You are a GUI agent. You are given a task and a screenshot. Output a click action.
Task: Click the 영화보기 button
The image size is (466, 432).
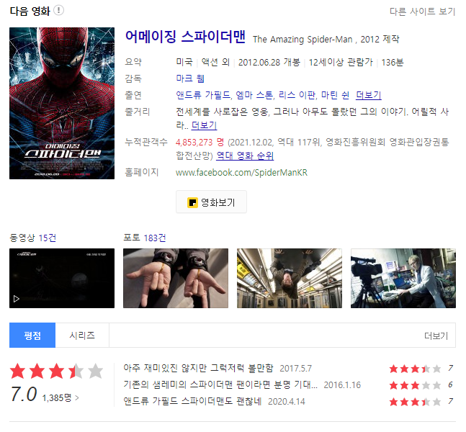pyautogui.click(x=211, y=202)
